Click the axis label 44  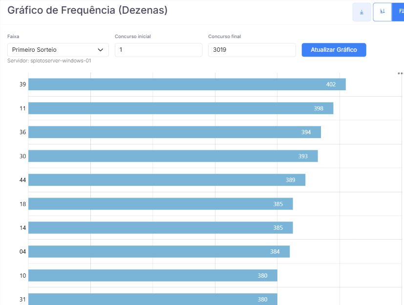(22, 180)
